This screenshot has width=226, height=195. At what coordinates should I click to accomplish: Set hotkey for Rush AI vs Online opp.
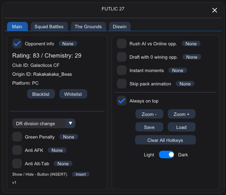(191, 44)
